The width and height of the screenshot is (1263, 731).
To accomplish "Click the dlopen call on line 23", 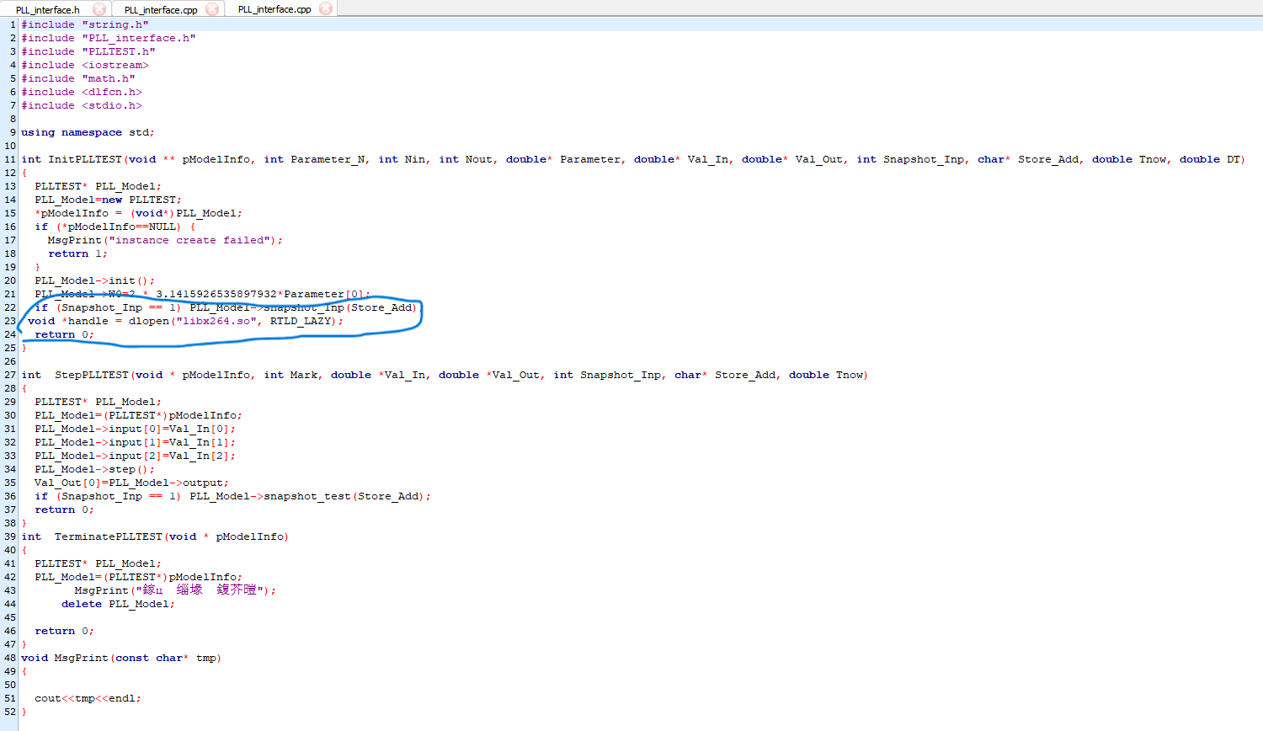I will tap(148, 321).
